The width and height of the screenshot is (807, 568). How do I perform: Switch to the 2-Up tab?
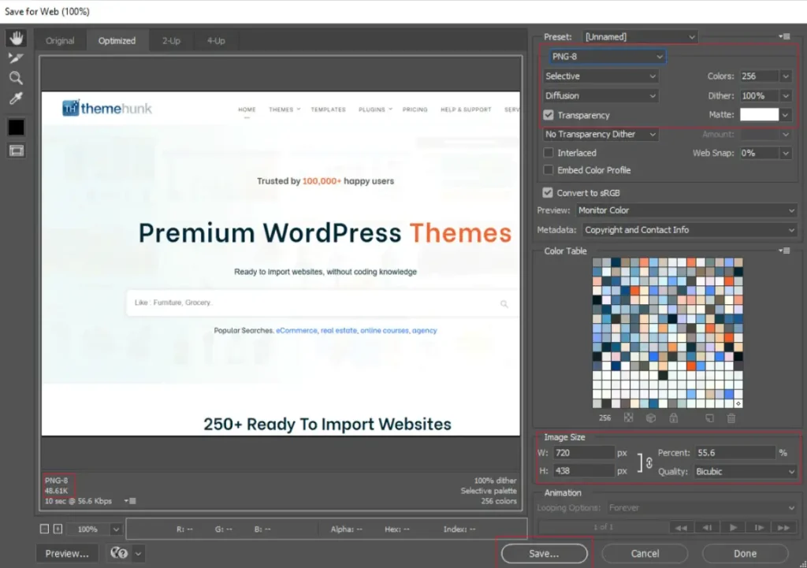tap(171, 41)
